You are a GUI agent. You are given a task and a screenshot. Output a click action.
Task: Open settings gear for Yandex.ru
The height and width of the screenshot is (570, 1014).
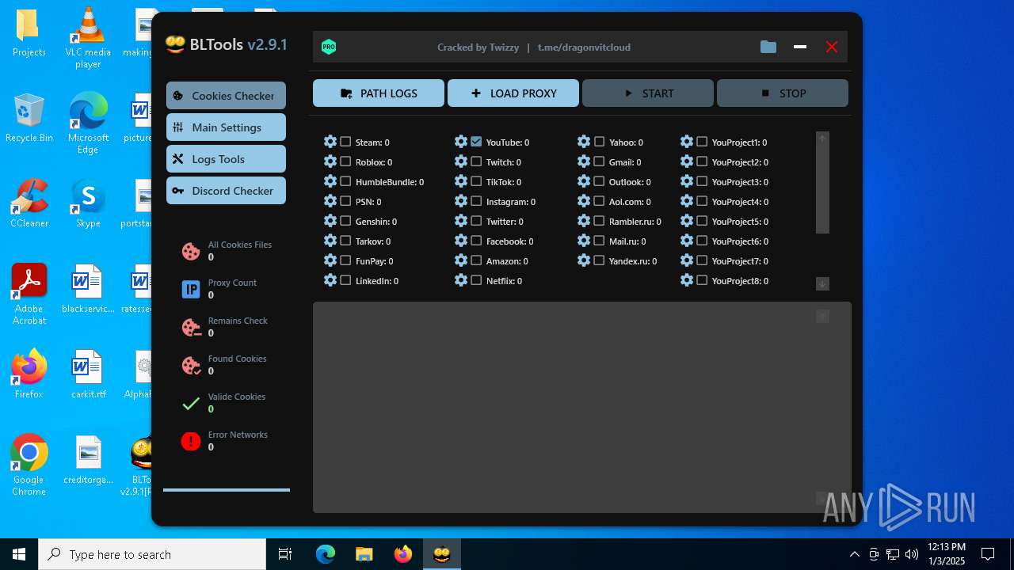pyautogui.click(x=584, y=260)
